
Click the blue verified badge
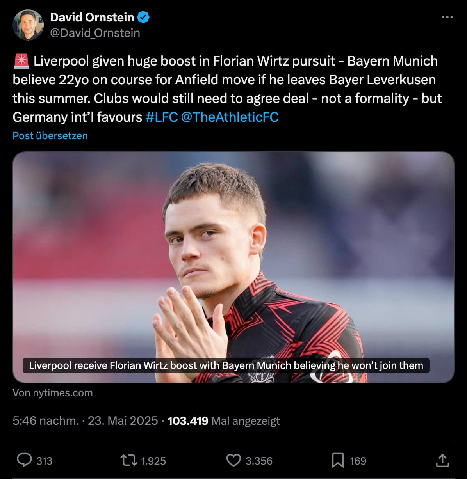pos(143,17)
